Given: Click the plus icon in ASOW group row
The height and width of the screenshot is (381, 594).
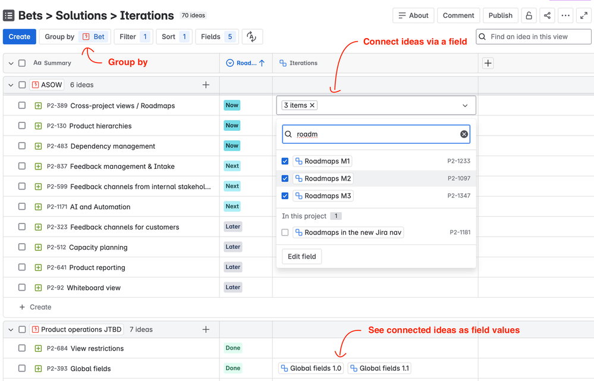Looking at the screenshot, I should (x=206, y=85).
